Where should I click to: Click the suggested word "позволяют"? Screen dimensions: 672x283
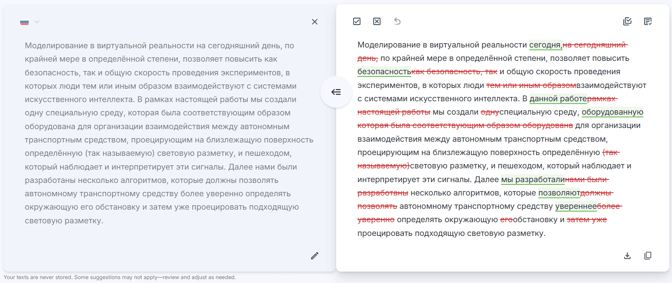[x=559, y=193]
